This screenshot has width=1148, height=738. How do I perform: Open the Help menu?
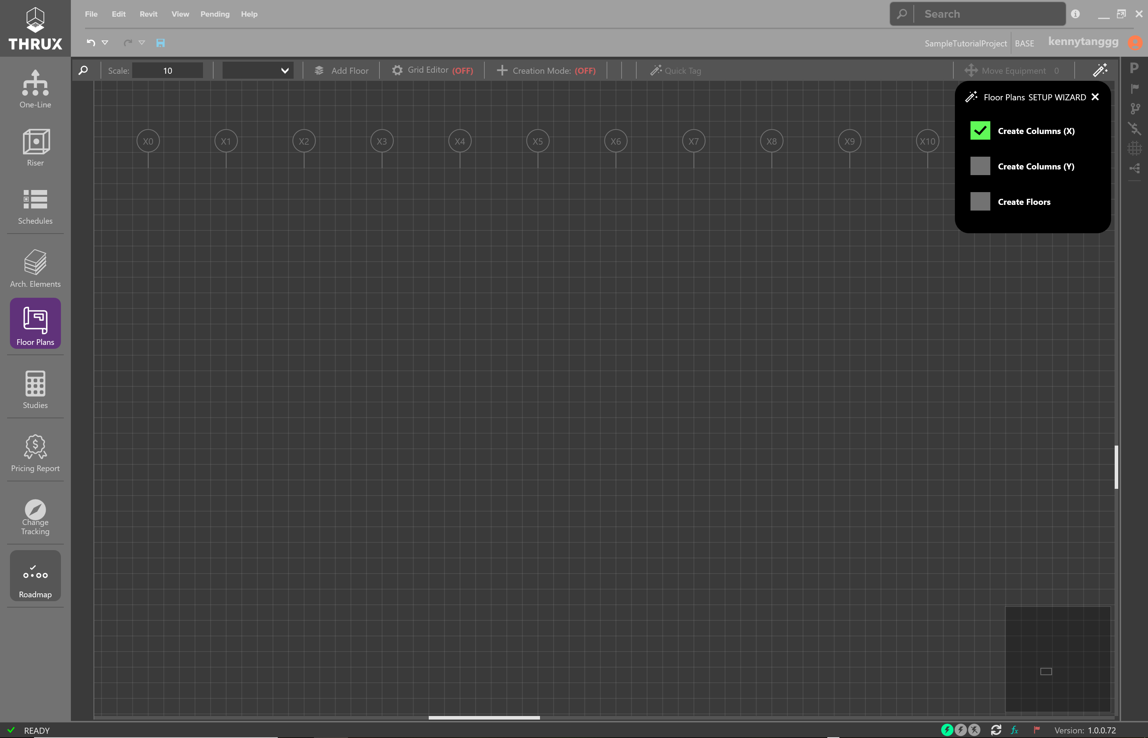point(249,14)
